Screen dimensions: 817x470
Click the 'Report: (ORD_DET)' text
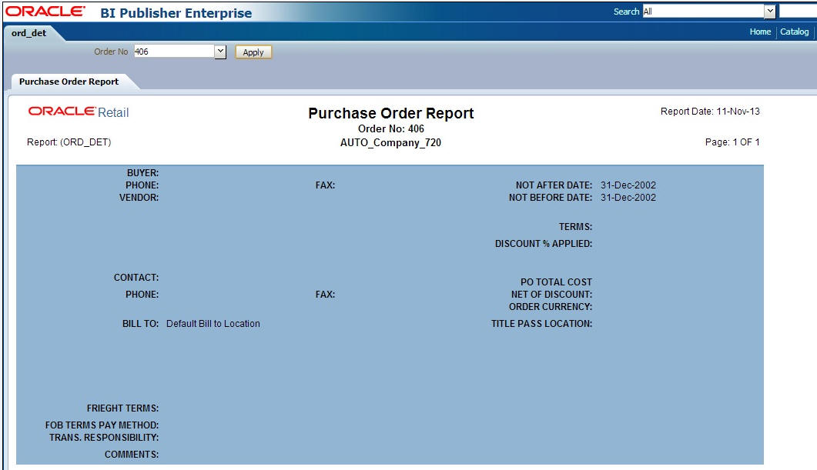(69, 142)
